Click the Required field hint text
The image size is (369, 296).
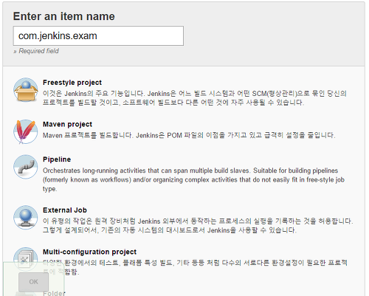[36, 51]
